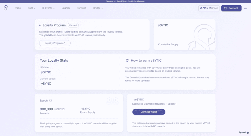Click the SyncSwap logo icon

(6, 8)
